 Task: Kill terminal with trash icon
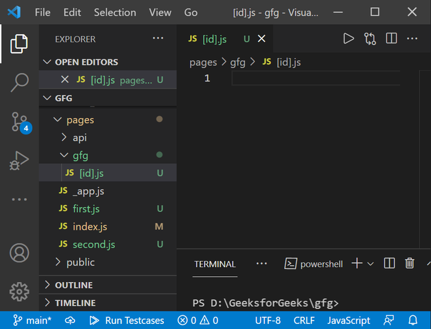409,263
